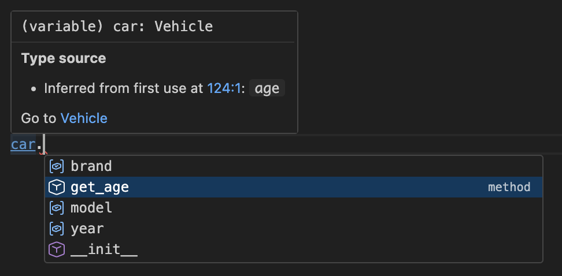
Task: Select the brand completion suggestion
Action: (91, 166)
